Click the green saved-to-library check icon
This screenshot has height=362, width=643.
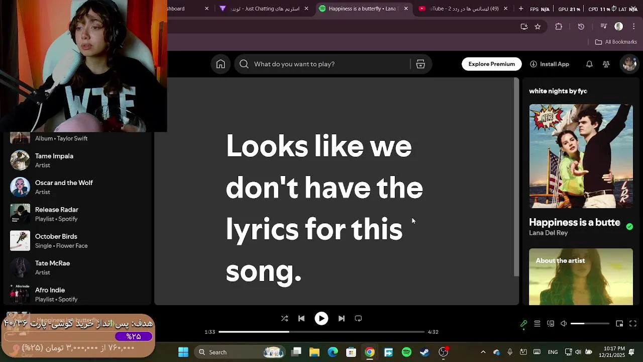click(x=629, y=227)
